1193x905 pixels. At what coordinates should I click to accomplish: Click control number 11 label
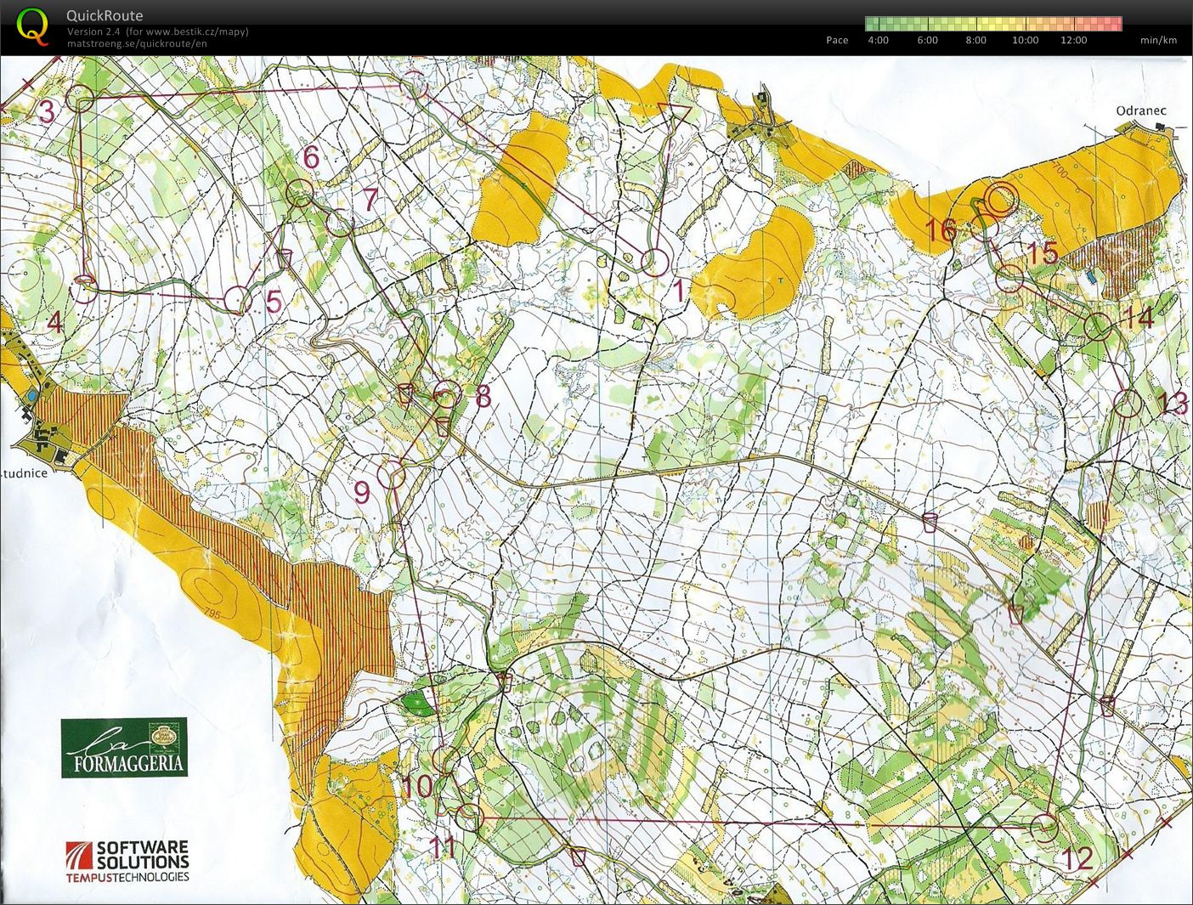[444, 847]
